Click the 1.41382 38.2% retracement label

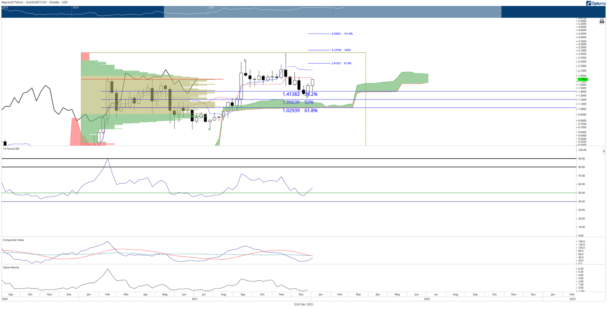click(300, 94)
